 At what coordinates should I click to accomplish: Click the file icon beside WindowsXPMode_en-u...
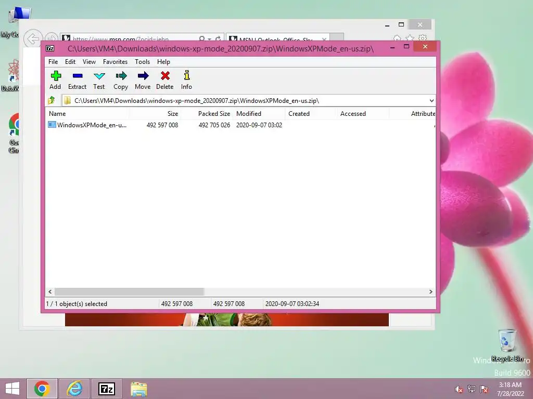52,125
